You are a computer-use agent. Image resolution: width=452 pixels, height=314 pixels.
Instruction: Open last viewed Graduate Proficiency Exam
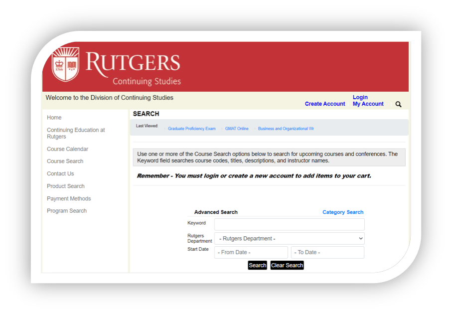tap(191, 129)
